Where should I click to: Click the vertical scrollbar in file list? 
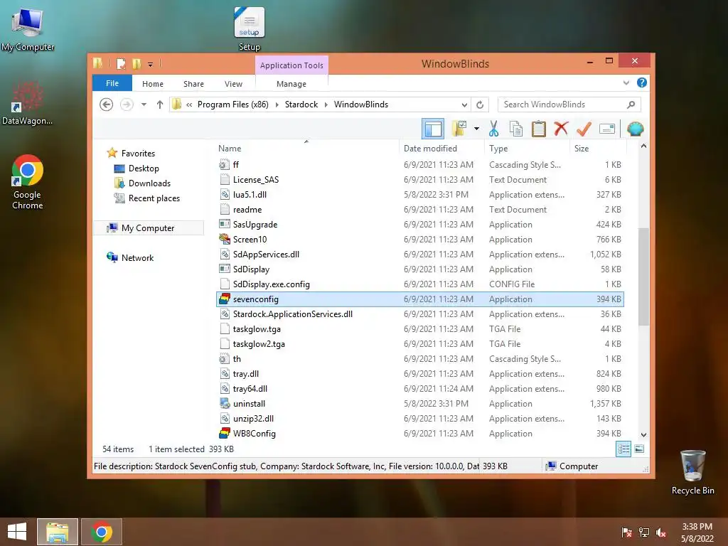(643, 277)
